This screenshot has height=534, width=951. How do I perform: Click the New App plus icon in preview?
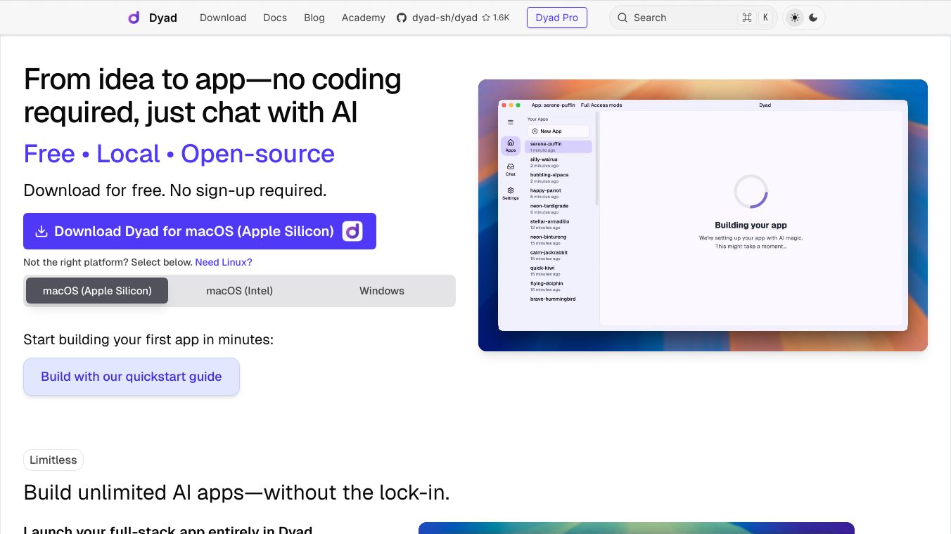535,131
